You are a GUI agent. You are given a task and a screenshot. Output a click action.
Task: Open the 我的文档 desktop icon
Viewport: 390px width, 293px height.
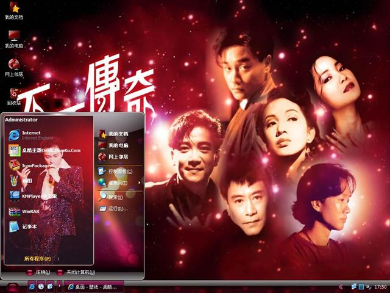click(14, 11)
